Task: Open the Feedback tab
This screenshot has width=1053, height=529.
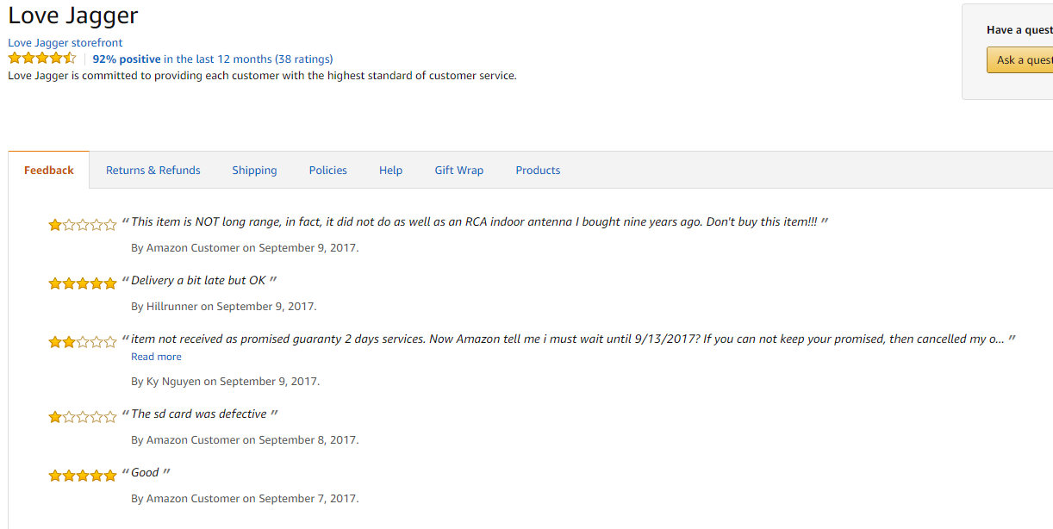Action: [x=49, y=171]
